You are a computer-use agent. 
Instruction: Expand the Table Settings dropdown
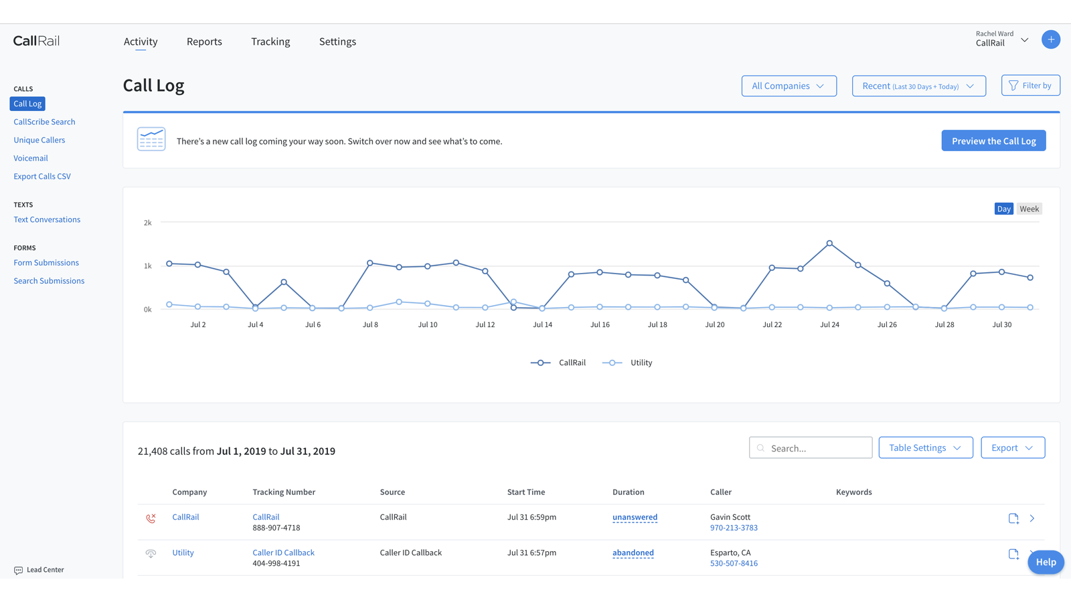pos(926,447)
